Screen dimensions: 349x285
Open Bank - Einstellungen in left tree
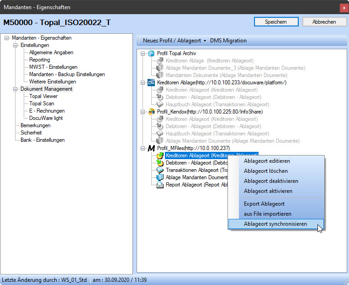coord(42,140)
